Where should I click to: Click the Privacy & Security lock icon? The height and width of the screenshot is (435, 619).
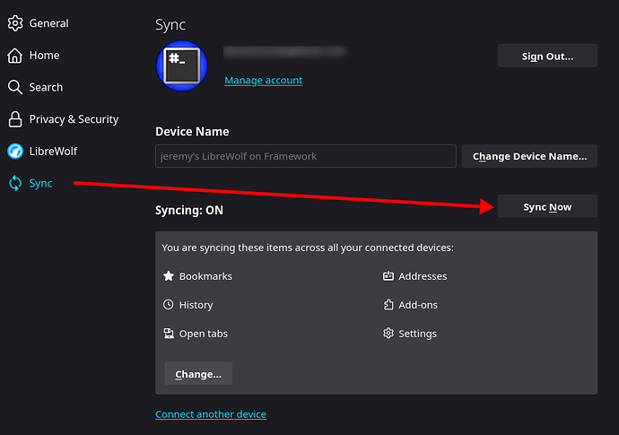click(x=15, y=119)
